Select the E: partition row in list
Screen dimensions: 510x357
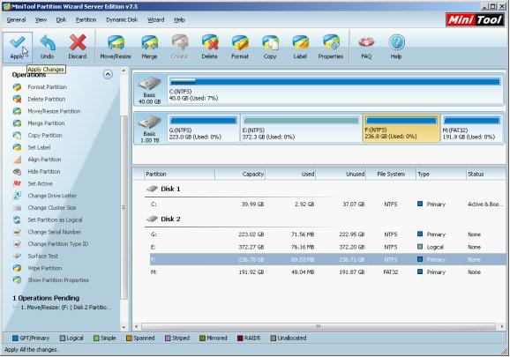click(328, 247)
